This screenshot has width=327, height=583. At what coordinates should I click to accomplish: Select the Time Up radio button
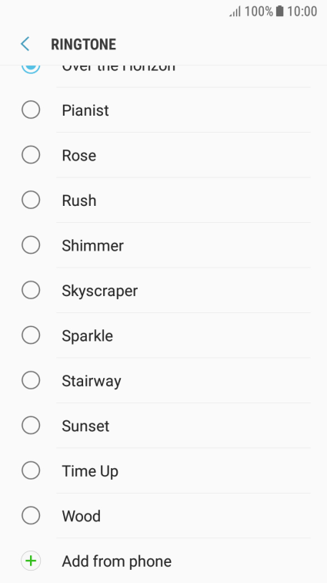pos(31,470)
